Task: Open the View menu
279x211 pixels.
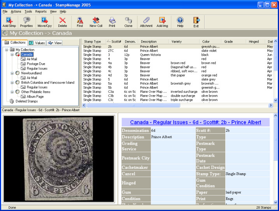Action: pos(53,11)
